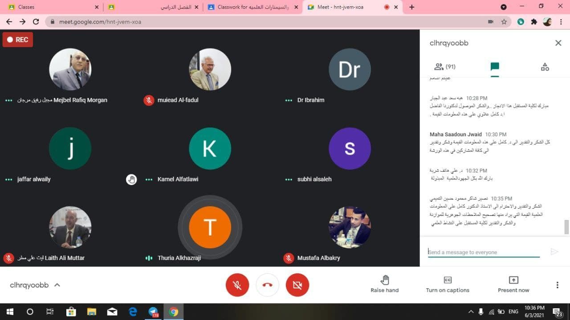Bookmark this page with star icon
Screen dimensions: 570x320
[x=504, y=21]
